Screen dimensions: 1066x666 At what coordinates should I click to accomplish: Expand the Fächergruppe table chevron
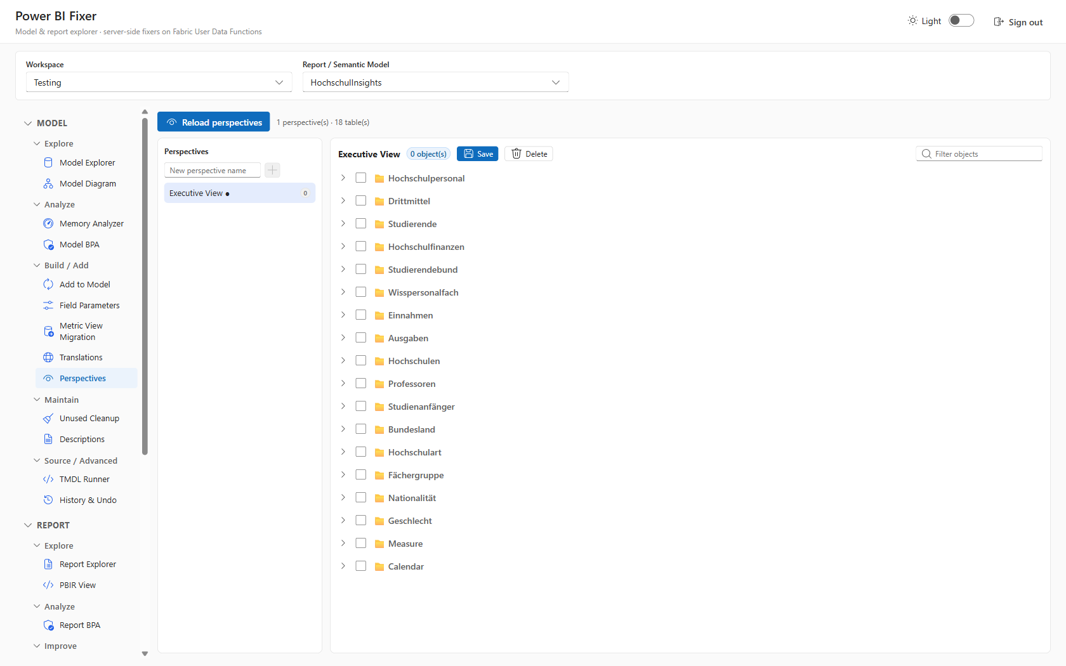343,474
